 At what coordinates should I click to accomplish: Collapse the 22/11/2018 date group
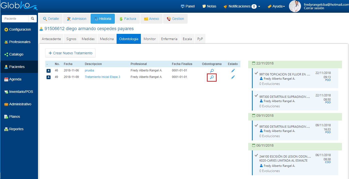[254, 63]
